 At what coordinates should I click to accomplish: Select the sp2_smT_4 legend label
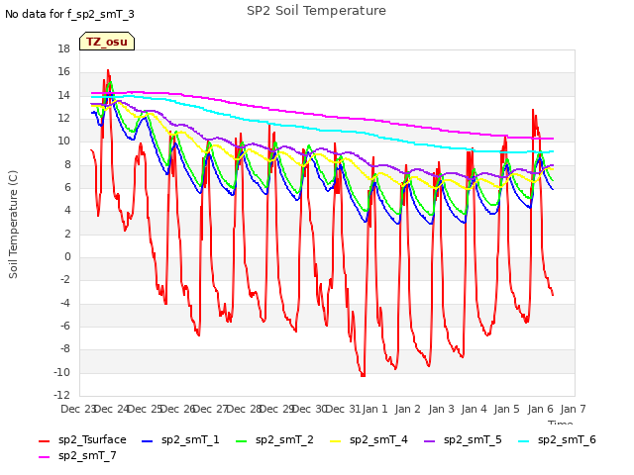pos(378,439)
